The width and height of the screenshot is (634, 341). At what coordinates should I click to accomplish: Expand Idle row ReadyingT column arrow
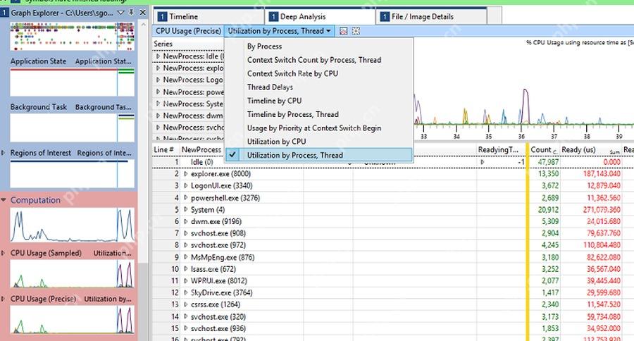tap(482, 162)
